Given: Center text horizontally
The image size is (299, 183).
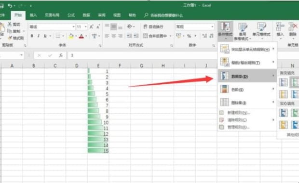Looking at the screenshot, I should tap(114, 36).
